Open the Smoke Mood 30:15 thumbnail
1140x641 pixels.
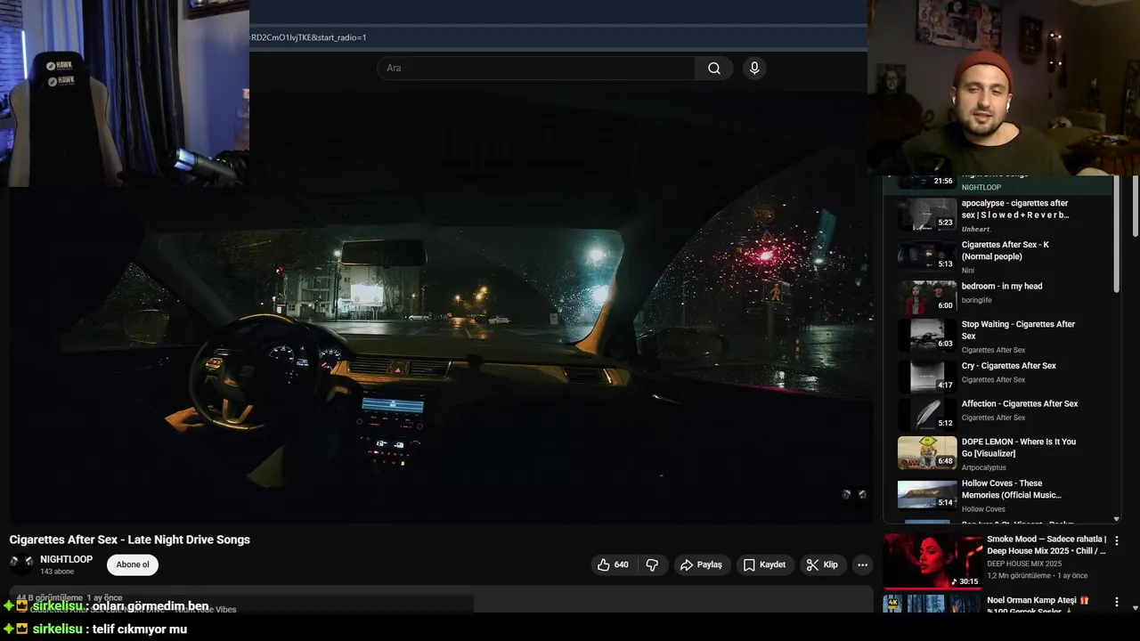click(x=932, y=561)
